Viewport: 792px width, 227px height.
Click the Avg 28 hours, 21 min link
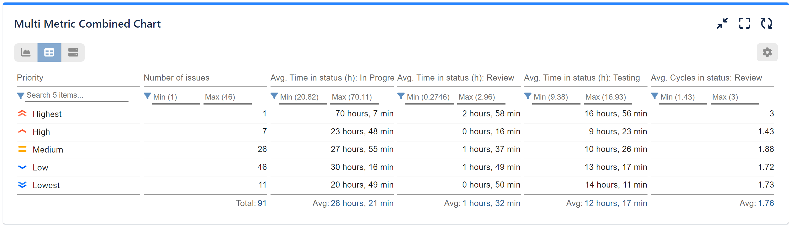point(362,203)
